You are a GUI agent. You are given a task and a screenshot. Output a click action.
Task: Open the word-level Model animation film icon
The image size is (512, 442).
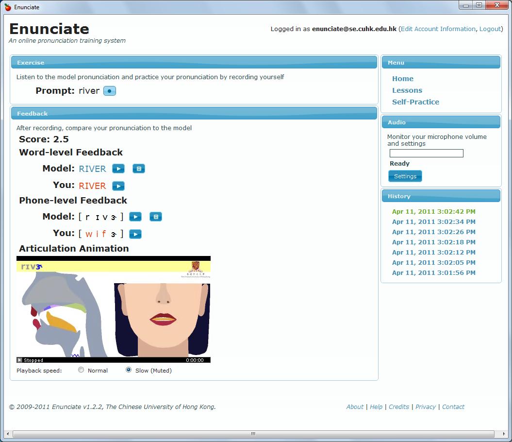tap(139, 169)
